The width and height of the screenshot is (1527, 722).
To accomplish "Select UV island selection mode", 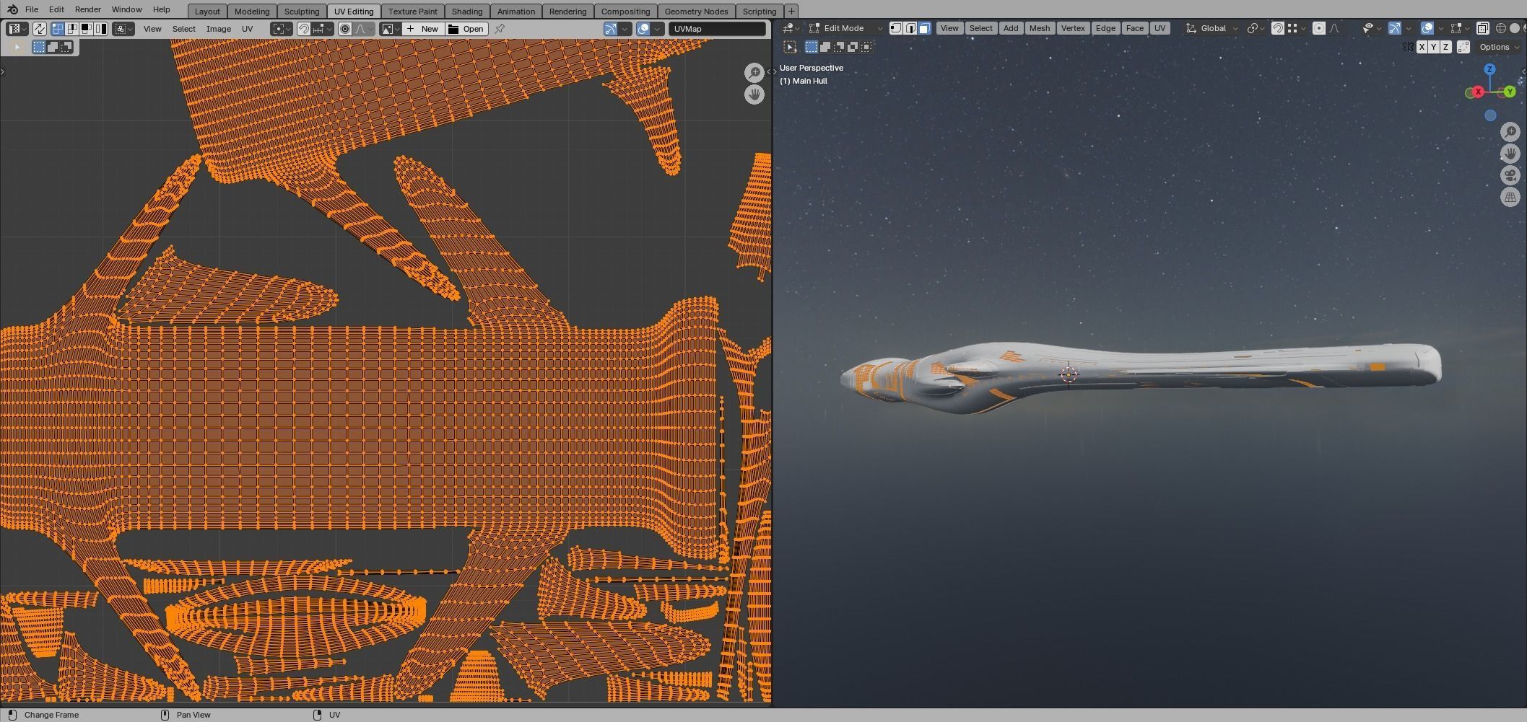I will click(x=100, y=29).
